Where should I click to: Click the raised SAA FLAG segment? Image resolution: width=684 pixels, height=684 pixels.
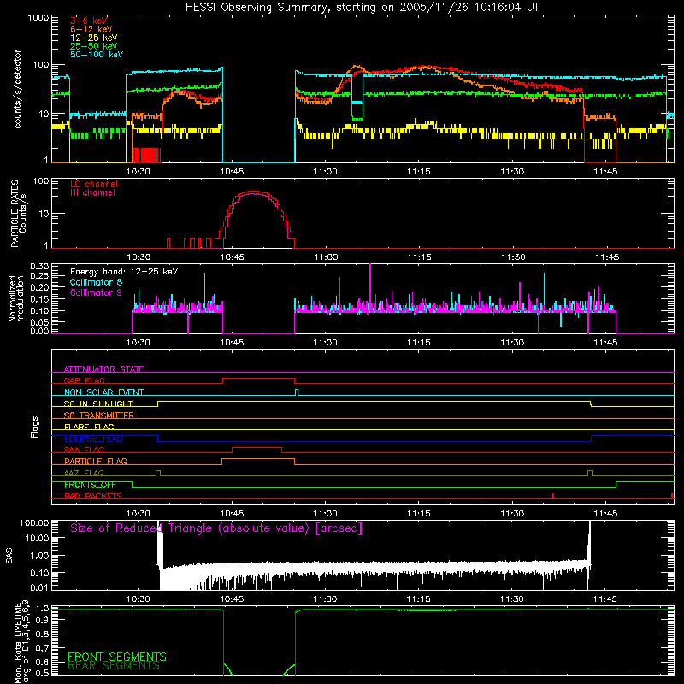point(257,448)
